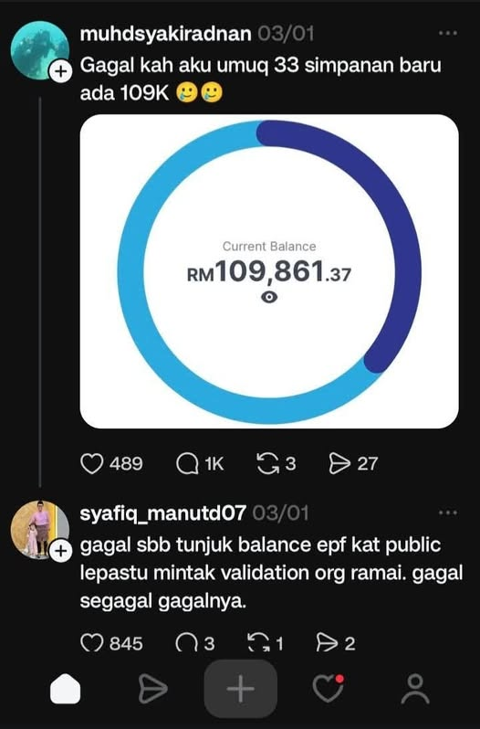This screenshot has height=729, width=480.
Task: Open syafiq_manutd07's username link
Action: (163, 513)
